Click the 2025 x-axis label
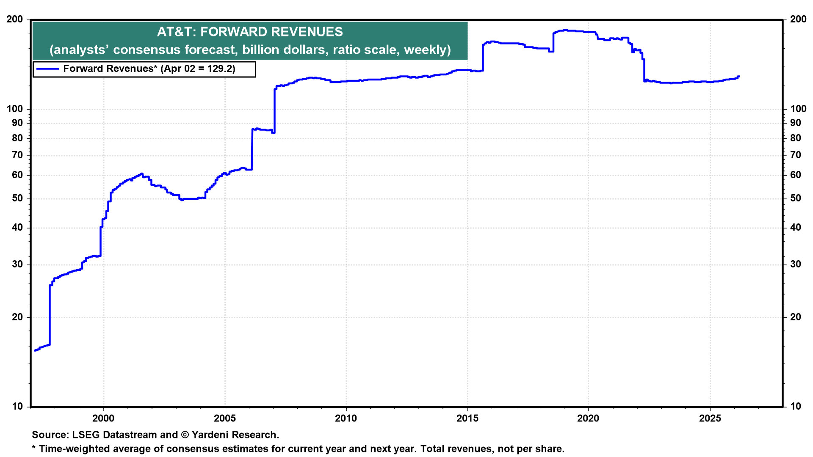813x457 pixels. 710,418
